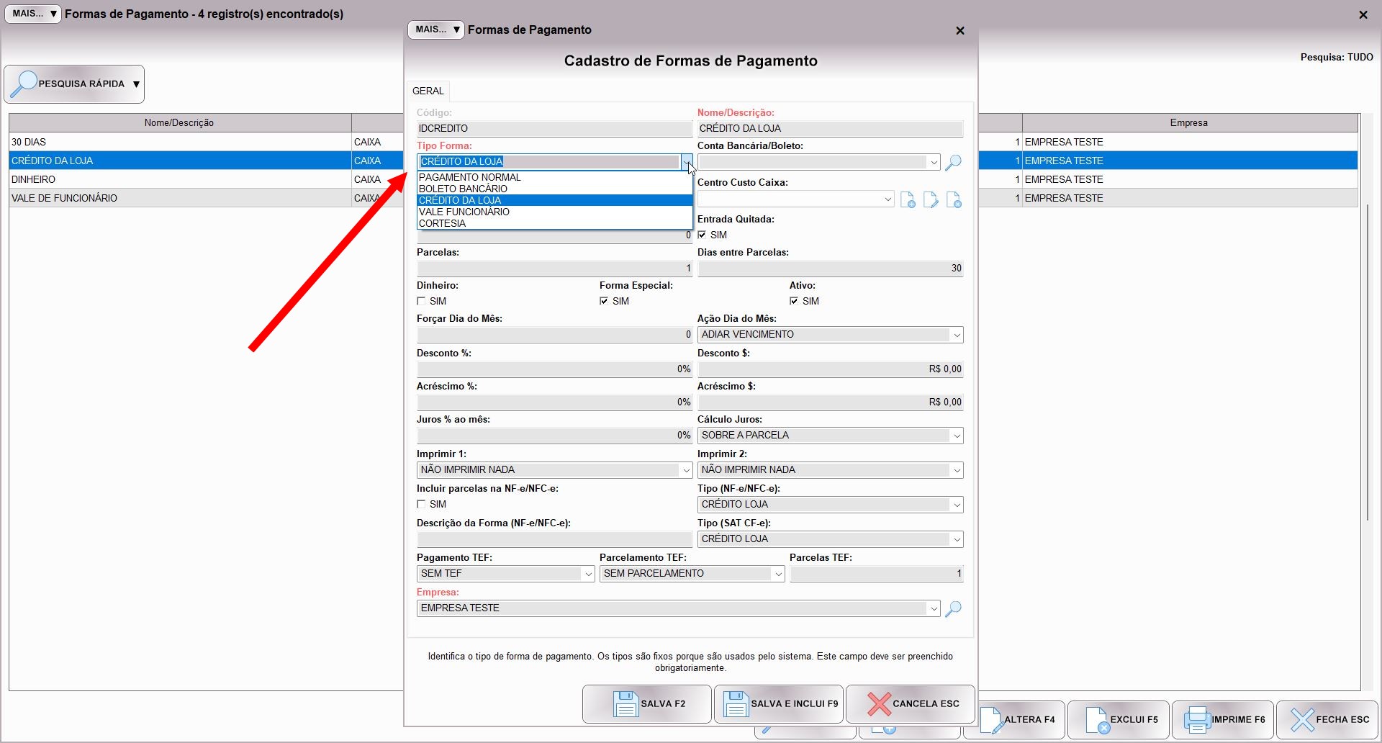Uncheck the Entrada Quitada SIM checkbox
The height and width of the screenshot is (743, 1382).
[x=702, y=235]
